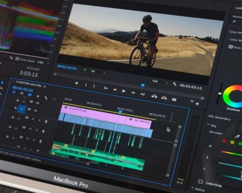The height and width of the screenshot is (193, 242).
Task: Select the second pink MATTE clip near timeline end
Action: (138, 123)
